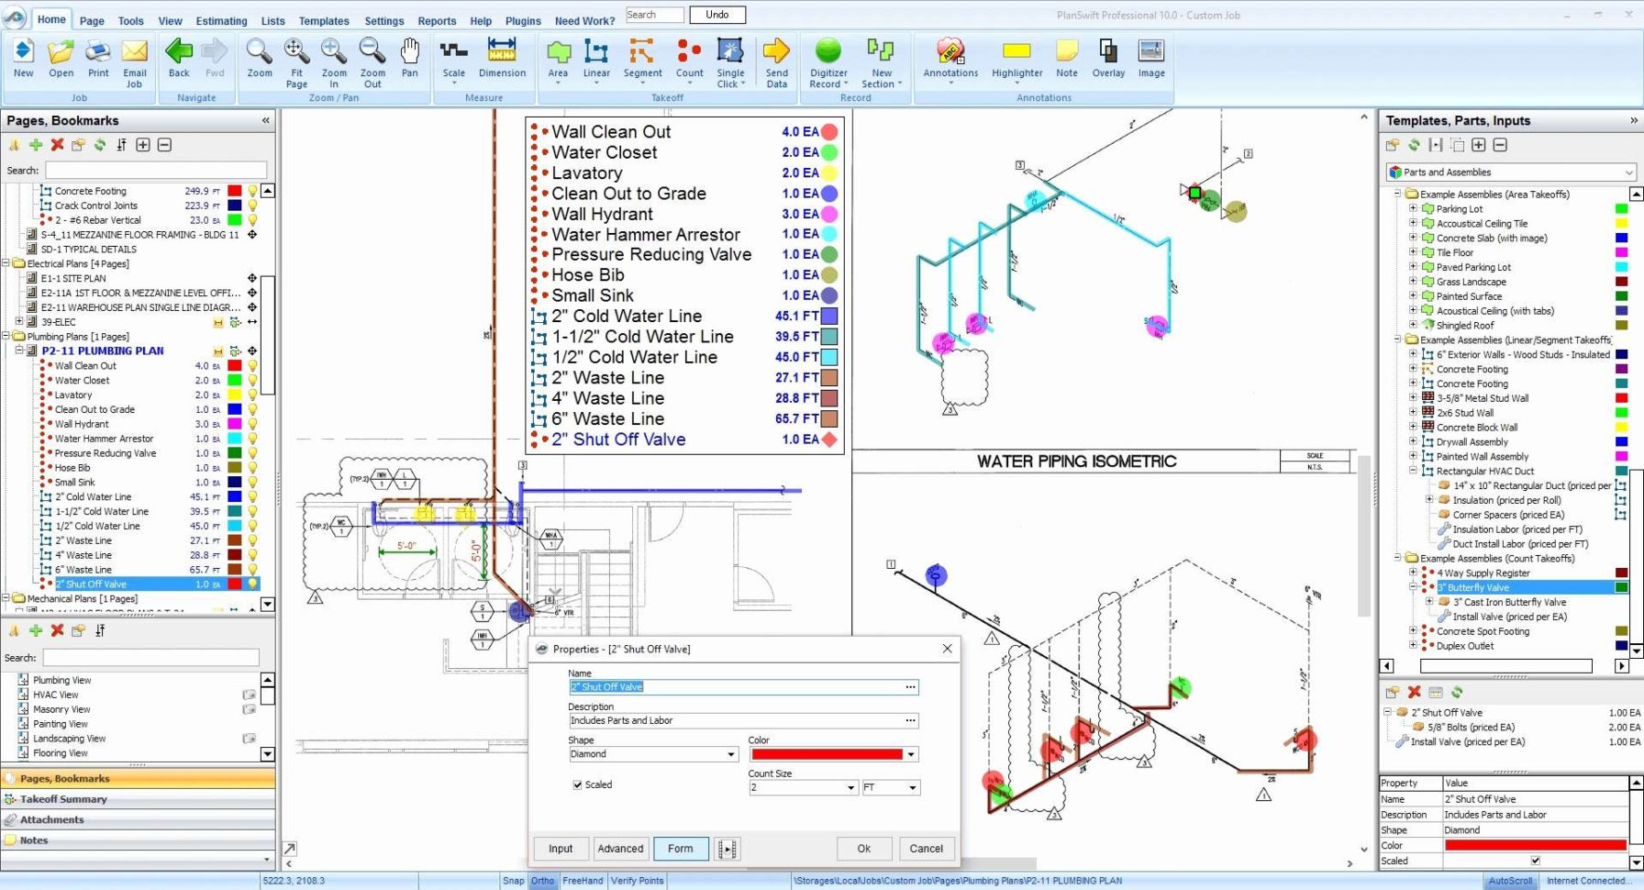Screen dimensions: 1644x890
Task: Toggle Ortho mode in the status bar
Action: (x=542, y=880)
